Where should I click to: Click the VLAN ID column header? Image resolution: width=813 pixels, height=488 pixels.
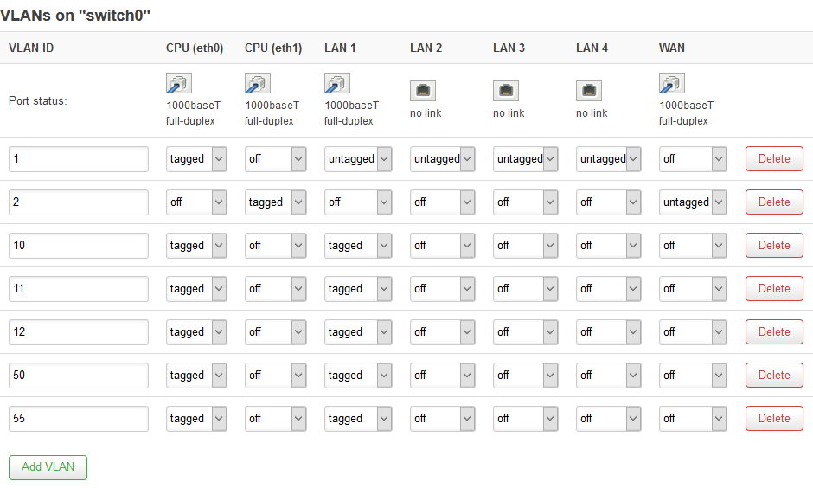pos(31,48)
